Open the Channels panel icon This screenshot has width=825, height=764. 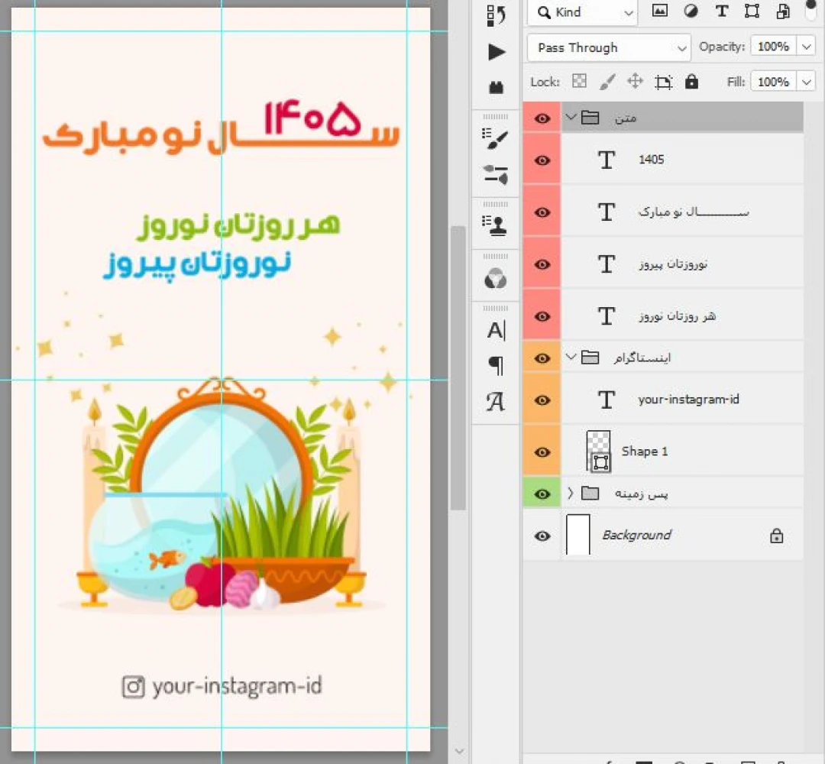coord(497,278)
